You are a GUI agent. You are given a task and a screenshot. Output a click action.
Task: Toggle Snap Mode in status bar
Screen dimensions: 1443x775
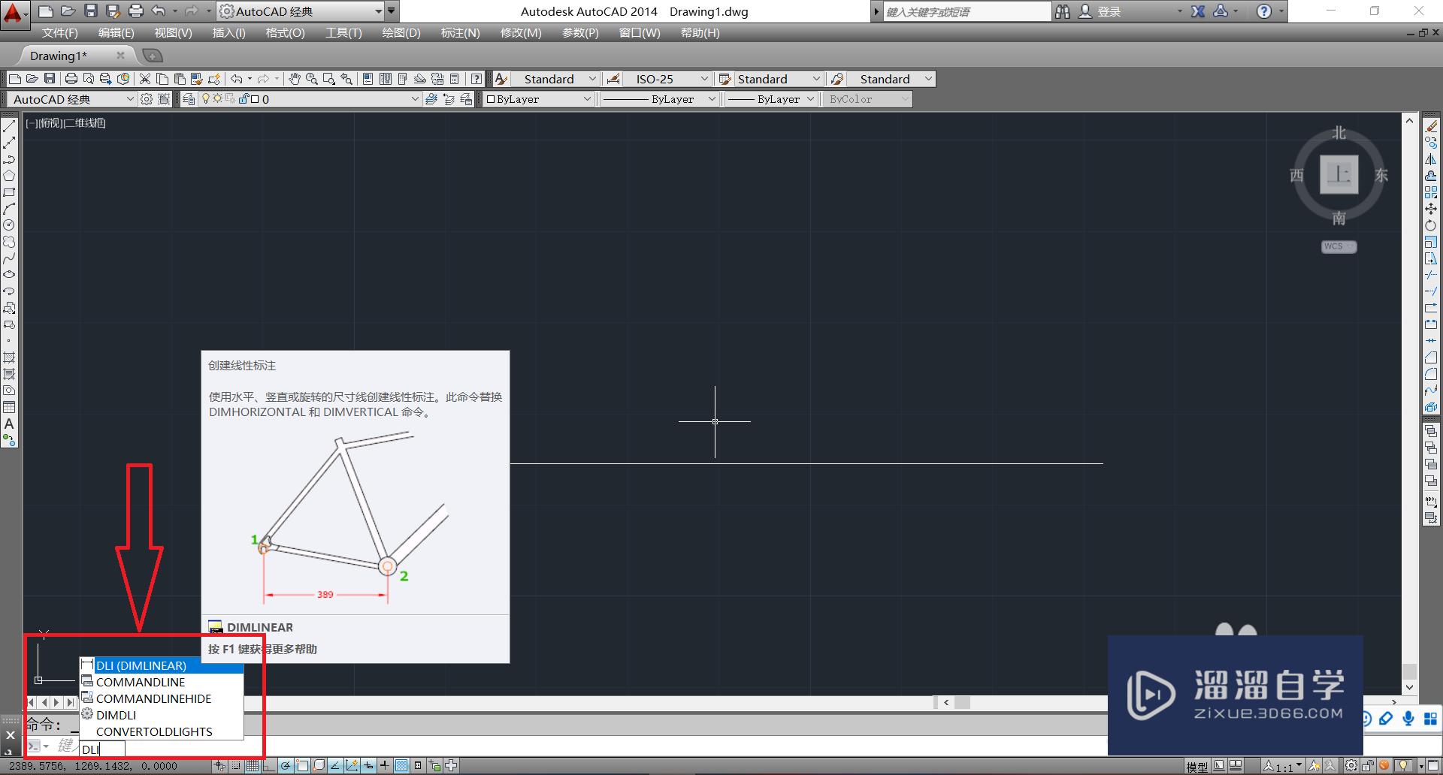(236, 766)
